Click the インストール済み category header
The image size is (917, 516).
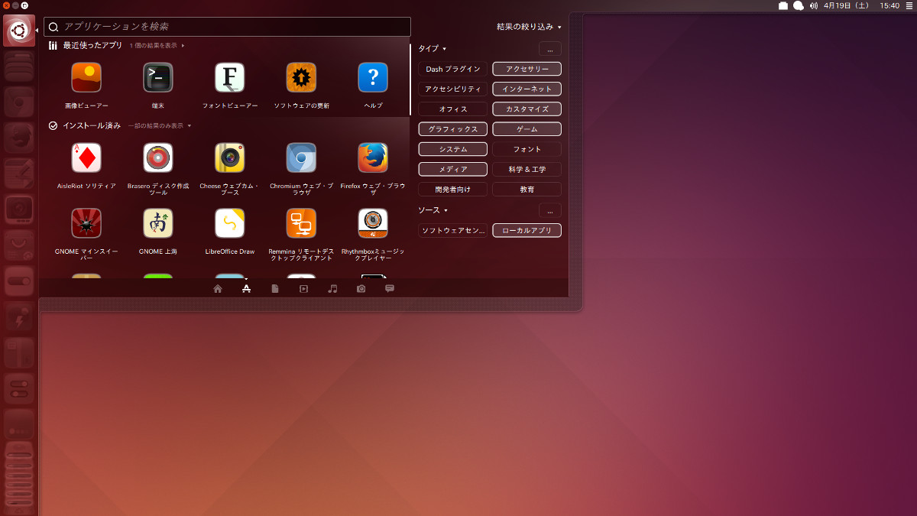(92, 125)
